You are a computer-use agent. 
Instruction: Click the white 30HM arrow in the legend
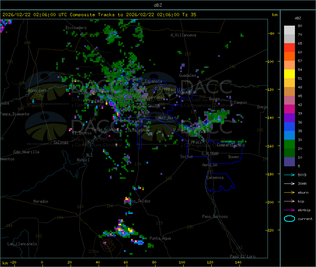(289, 183)
